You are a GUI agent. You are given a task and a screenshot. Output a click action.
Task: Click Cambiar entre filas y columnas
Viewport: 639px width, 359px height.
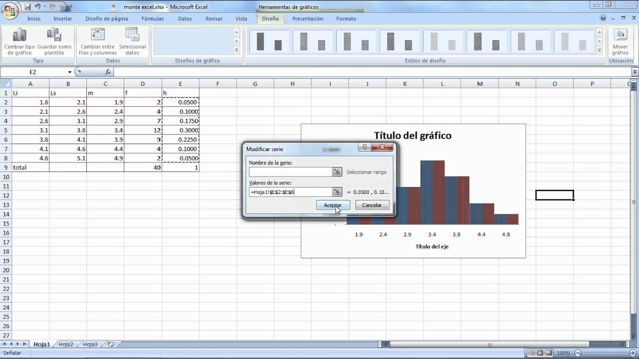click(x=98, y=42)
